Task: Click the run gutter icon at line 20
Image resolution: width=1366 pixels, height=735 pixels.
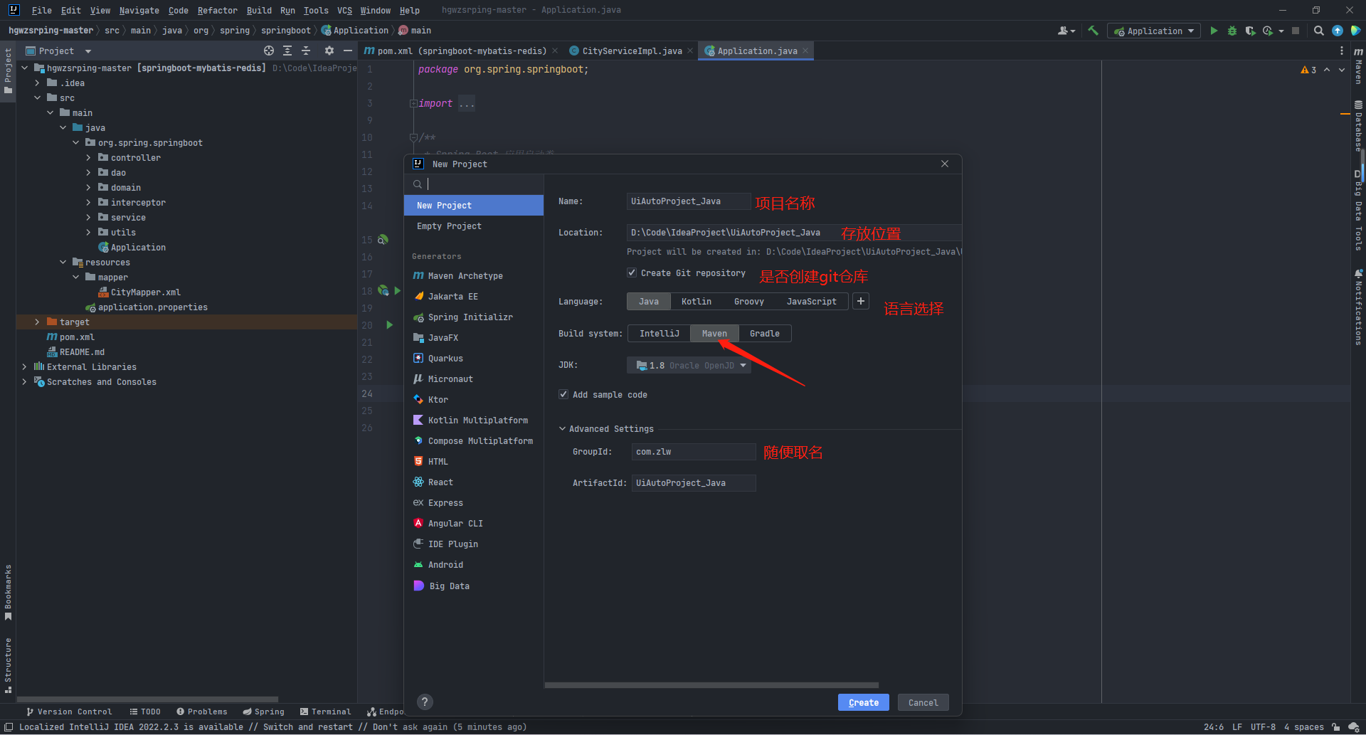Action: point(389,324)
